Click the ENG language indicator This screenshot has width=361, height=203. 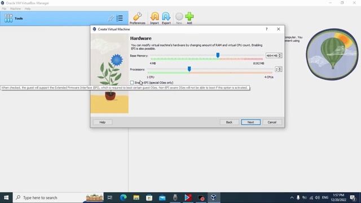(325, 197)
